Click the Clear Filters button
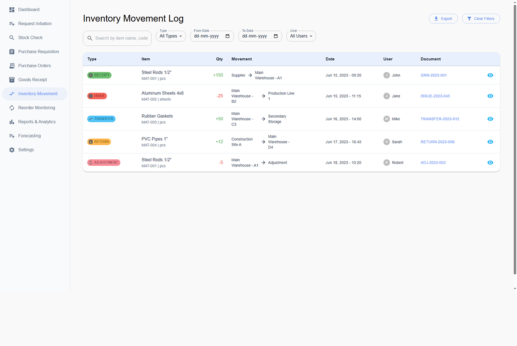This screenshot has height=346, width=517. (481, 18)
